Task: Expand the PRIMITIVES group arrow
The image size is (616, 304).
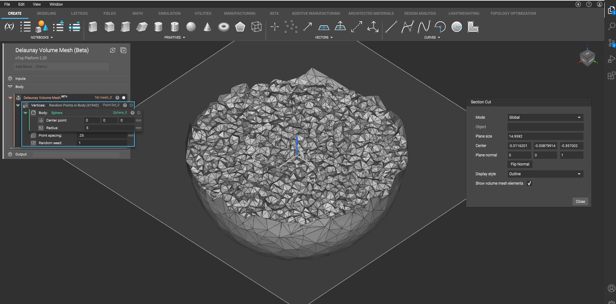Action: [x=184, y=38]
